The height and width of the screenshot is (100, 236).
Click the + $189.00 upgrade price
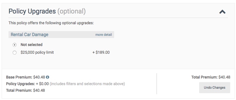tap(101, 53)
